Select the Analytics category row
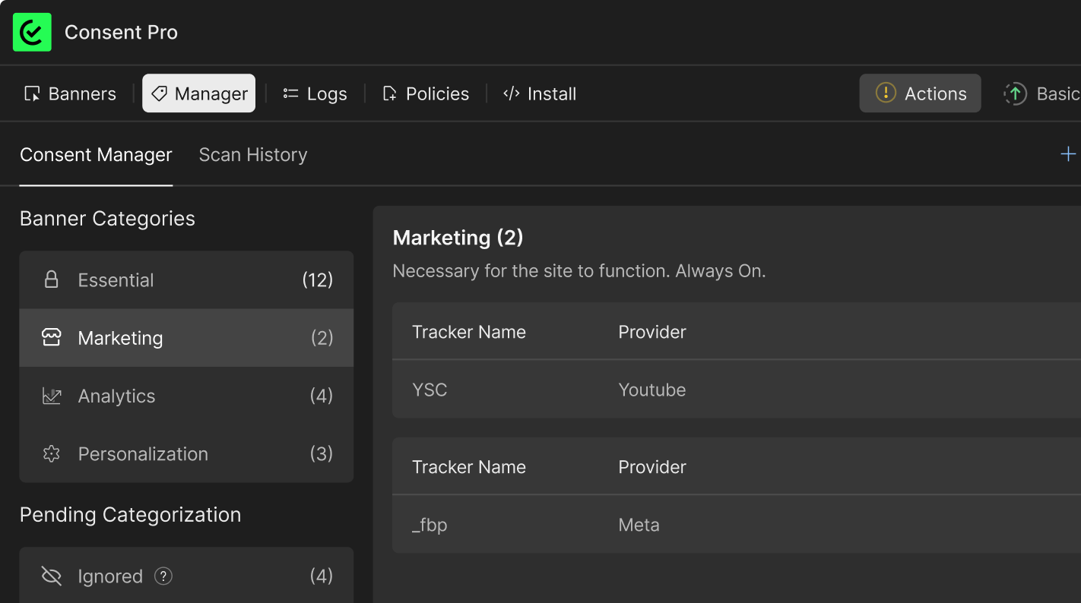The height and width of the screenshot is (603, 1081). pos(186,396)
